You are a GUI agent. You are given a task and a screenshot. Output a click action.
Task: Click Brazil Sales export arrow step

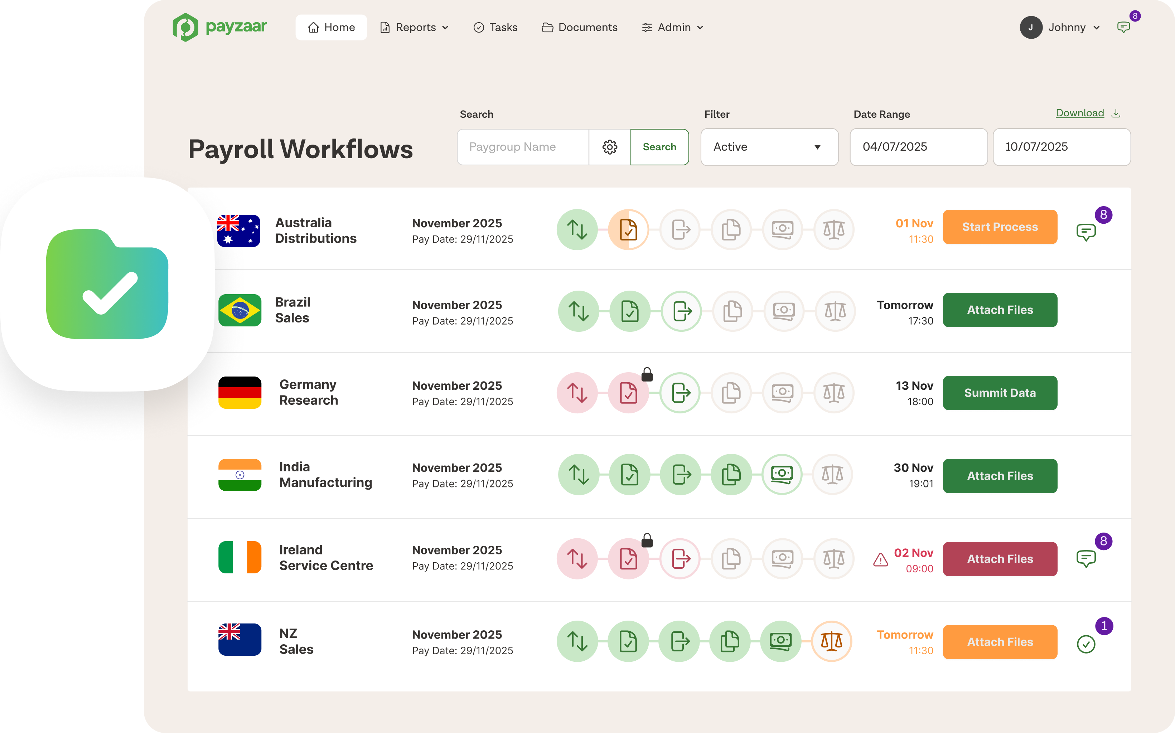681,311
